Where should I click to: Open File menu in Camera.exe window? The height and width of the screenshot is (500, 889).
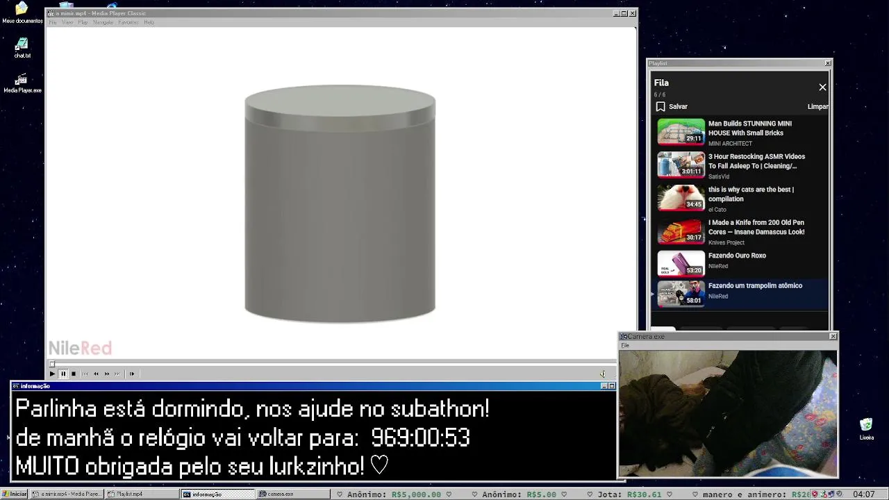[625, 345]
